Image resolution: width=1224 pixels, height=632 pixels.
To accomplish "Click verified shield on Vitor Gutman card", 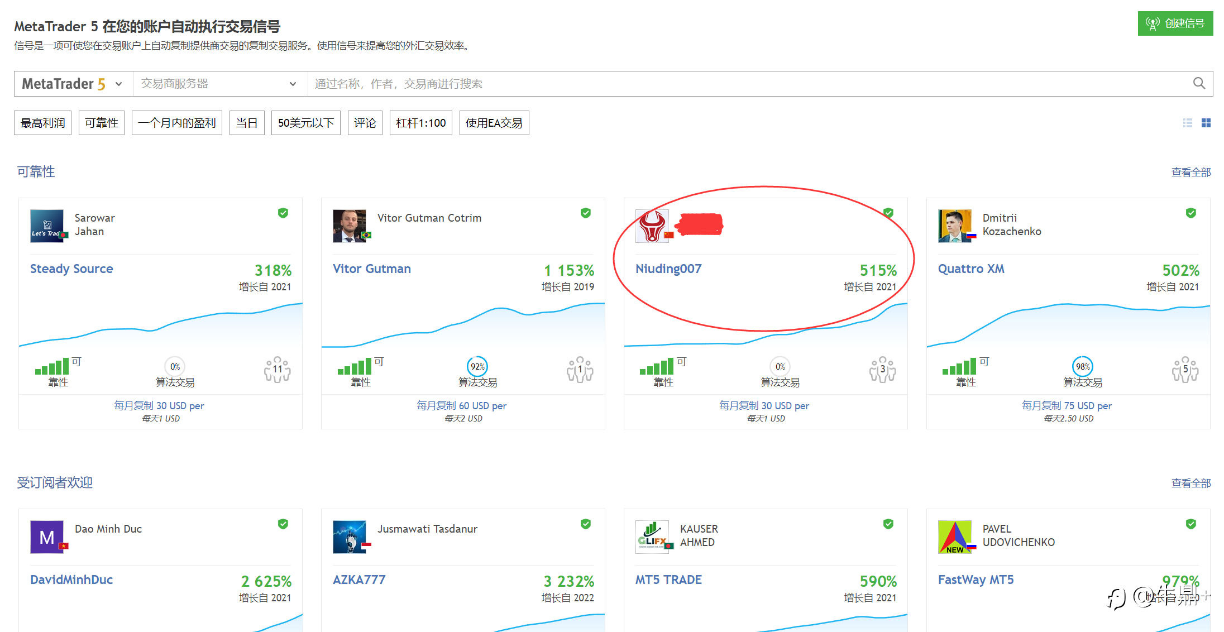I will pos(585,213).
